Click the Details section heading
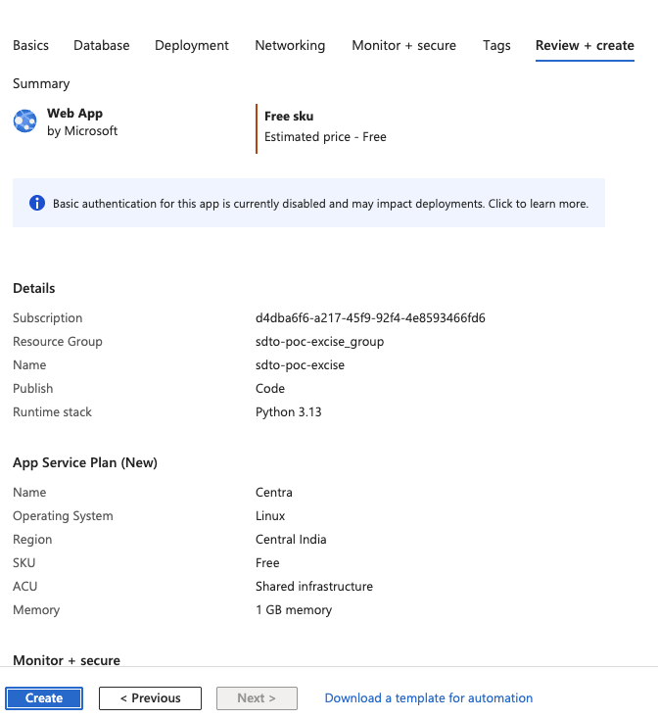This screenshot has width=658, height=719. pos(34,288)
